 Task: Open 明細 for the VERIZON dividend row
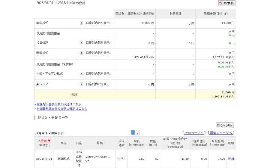click(231, 159)
